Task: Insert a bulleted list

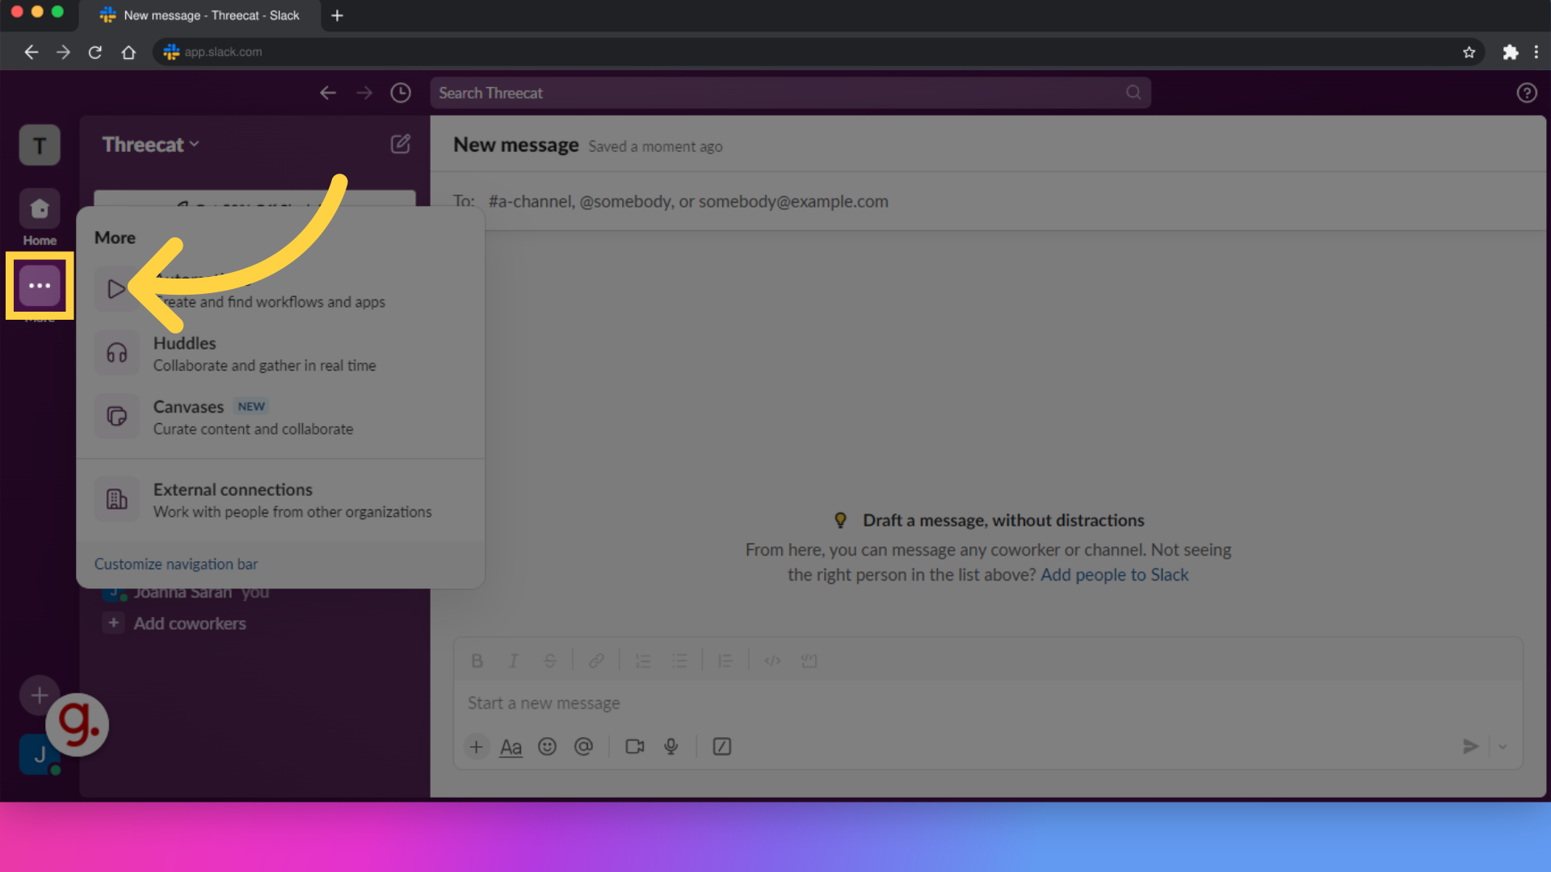Action: 680,661
